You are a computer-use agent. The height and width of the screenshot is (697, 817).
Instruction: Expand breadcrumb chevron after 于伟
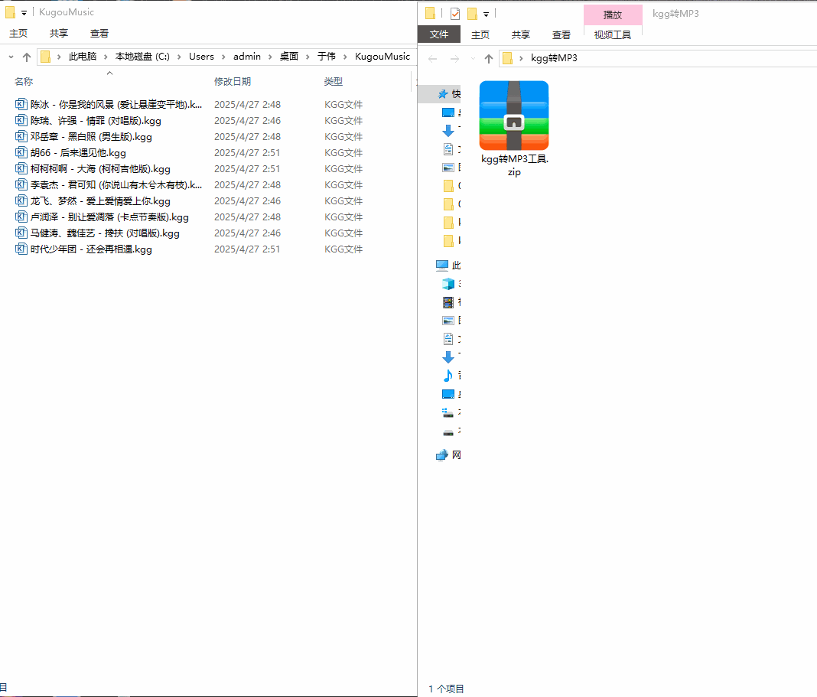[x=345, y=57]
